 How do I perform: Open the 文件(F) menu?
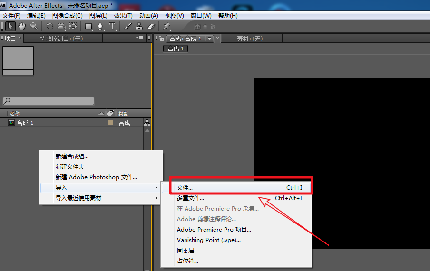coord(11,16)
